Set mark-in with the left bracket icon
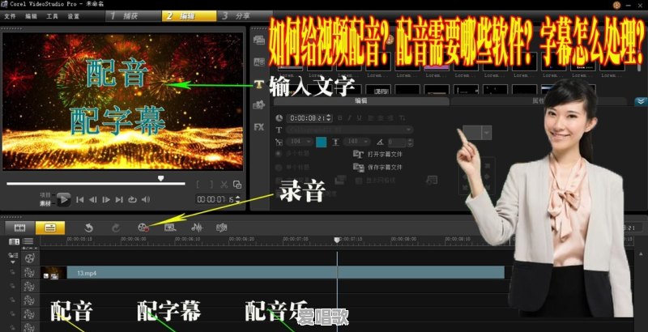Screen dimensions: 648x332 [198, 185]
